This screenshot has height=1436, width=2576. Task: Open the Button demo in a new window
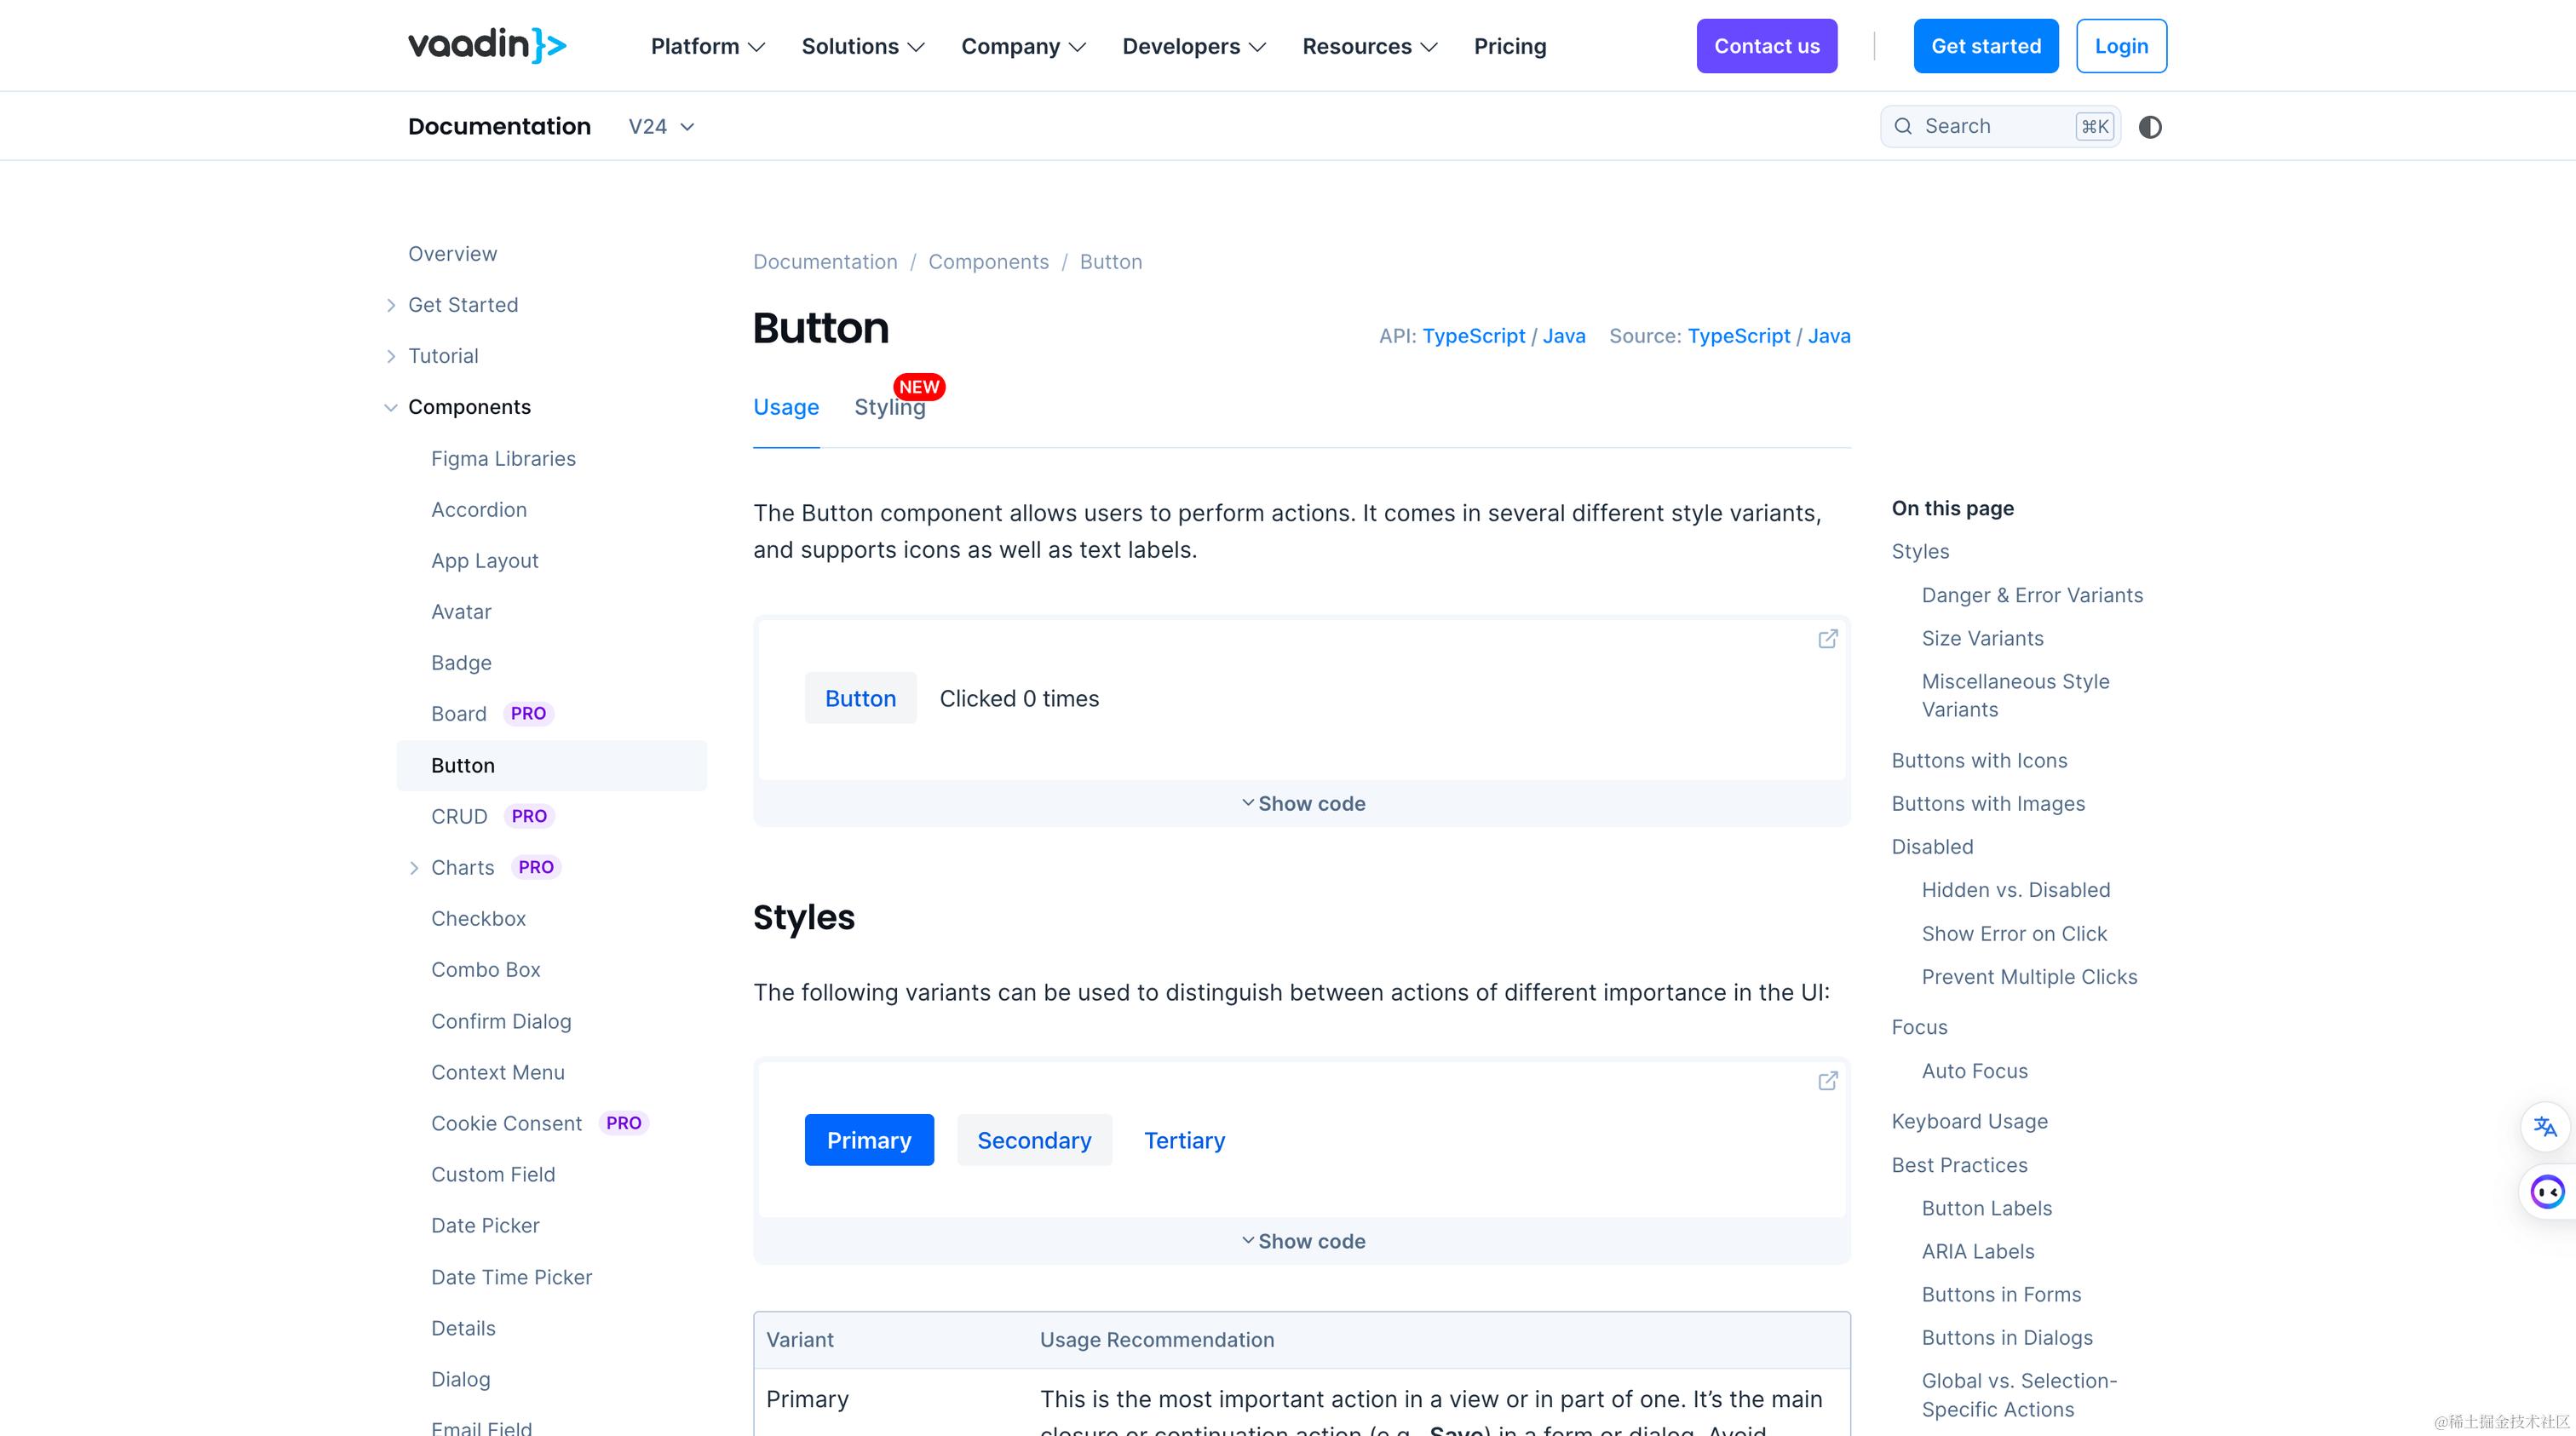(x=1827, y=639)
